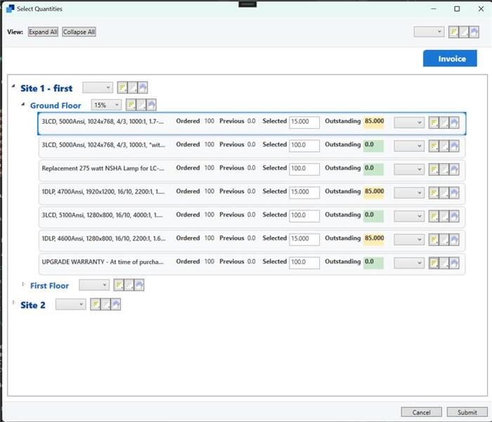Screen dimensions: 492x422
Task: Focus the Selected field of the 1DLP 4700Ansi row
Action: [x=304, y=193]
